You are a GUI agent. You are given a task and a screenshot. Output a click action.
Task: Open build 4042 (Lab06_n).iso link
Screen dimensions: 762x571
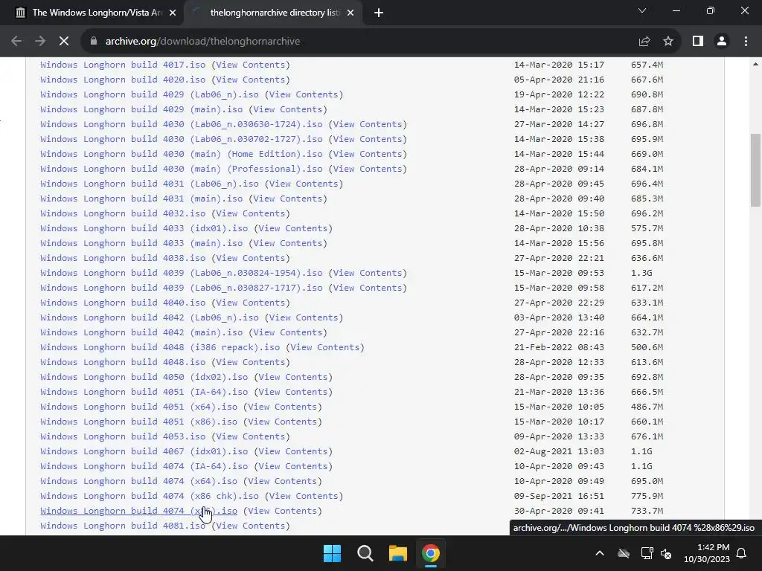(x=150, y=317)
